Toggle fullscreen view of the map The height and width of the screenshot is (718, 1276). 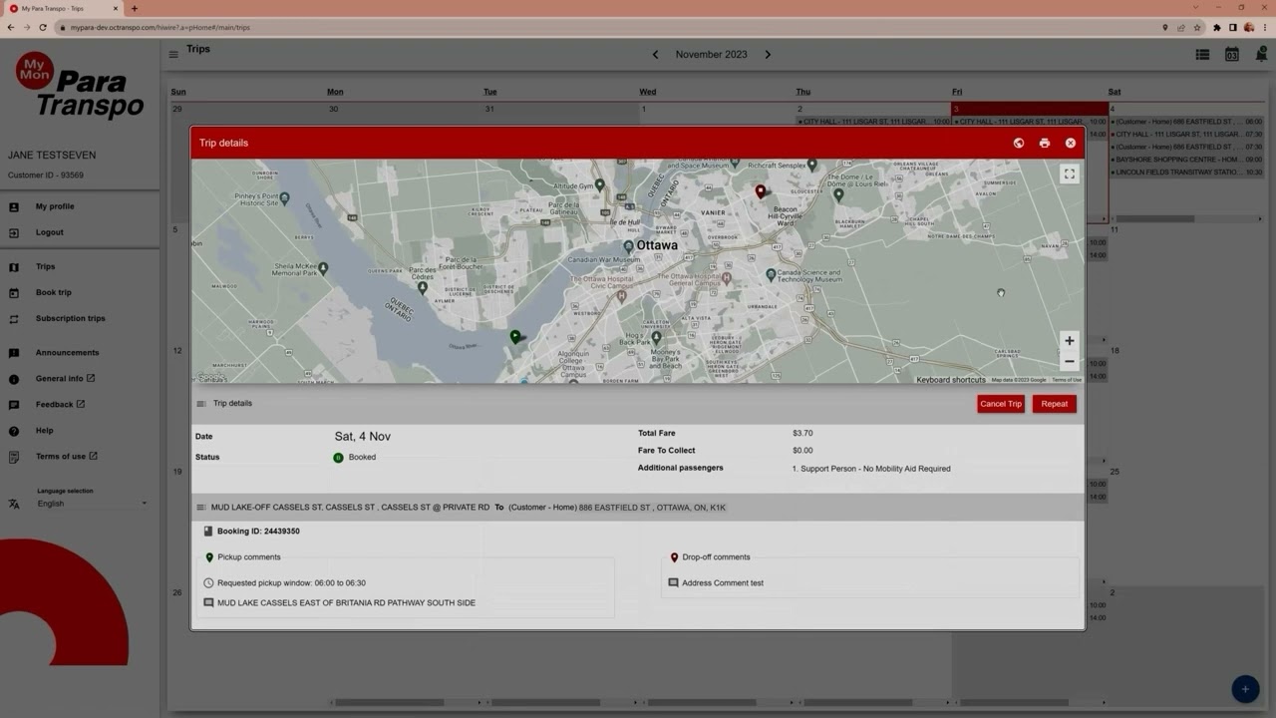pos(1070,174)
